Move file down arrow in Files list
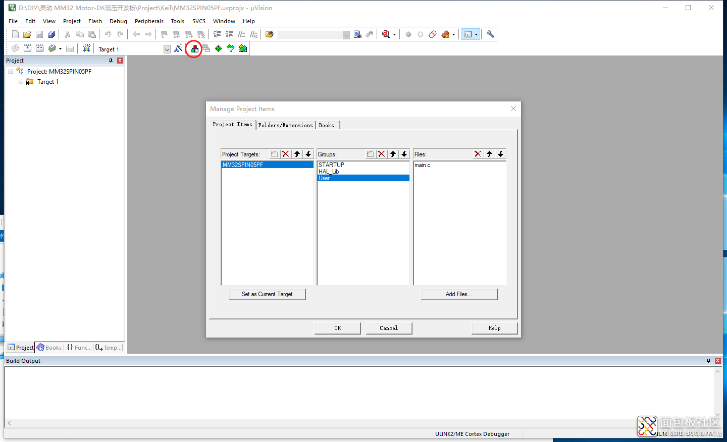Image resolution: width=727 pixels, height=442 pixels. [x=501, y=154]
